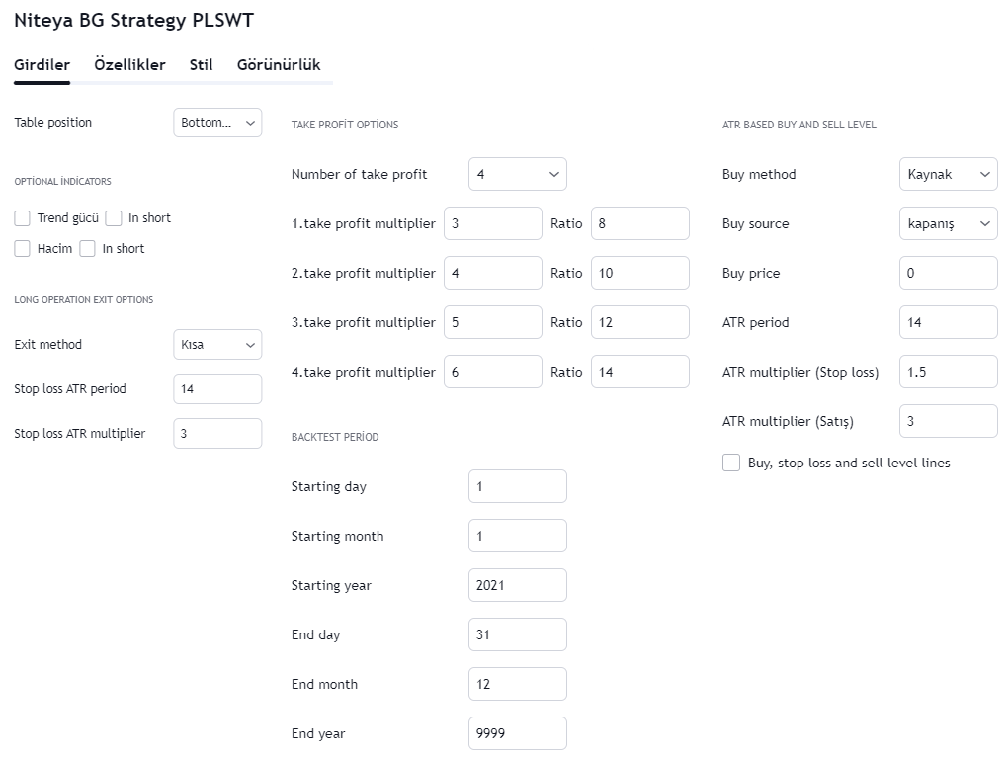This screenshot has width=1008, height=759.
Task: Switch to the Özellikler tab
Action: click(x=129, y=65)
